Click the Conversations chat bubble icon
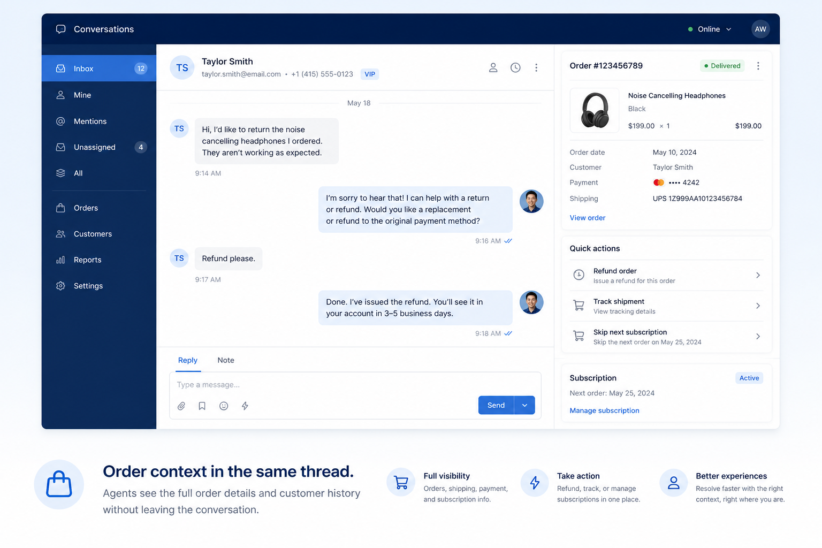 pyautogui.click(x=61, y=29)
